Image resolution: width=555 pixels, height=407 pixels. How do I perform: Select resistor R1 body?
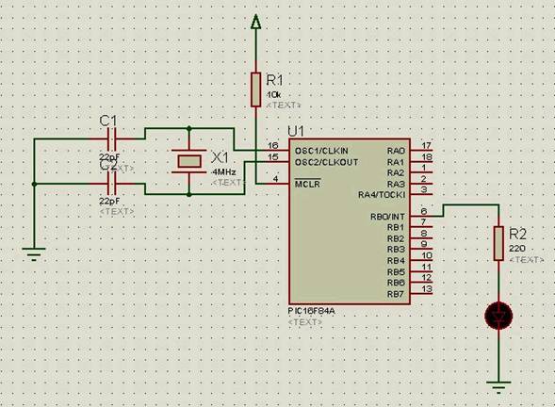255,90
